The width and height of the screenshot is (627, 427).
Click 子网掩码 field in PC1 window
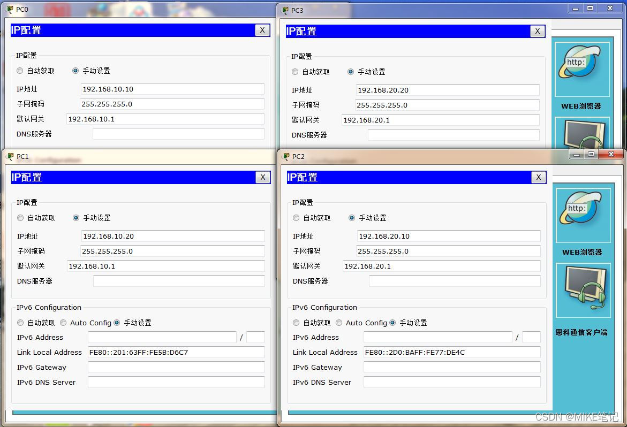(x=172, y=251)
